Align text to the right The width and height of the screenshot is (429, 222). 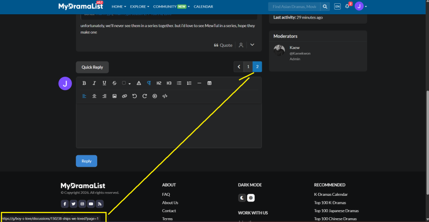coord(104,96)
